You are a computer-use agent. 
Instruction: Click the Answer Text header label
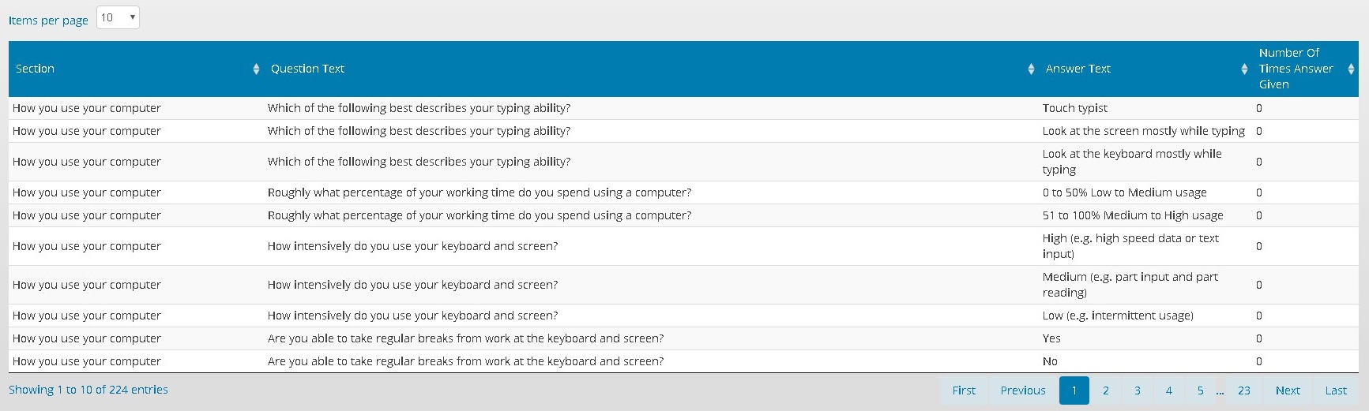point(1078,69)
